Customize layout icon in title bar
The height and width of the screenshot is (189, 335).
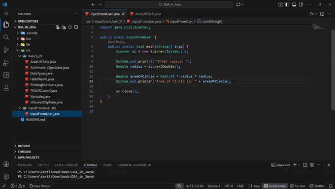[x=280, y=4]
